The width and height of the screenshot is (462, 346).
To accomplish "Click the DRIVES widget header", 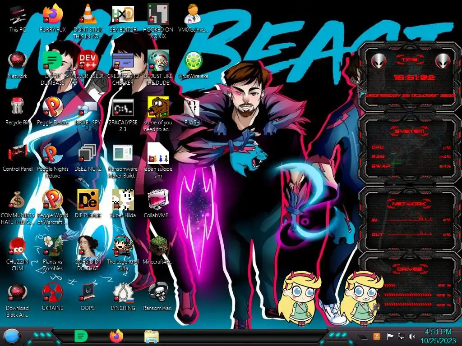I will (409, 269).
